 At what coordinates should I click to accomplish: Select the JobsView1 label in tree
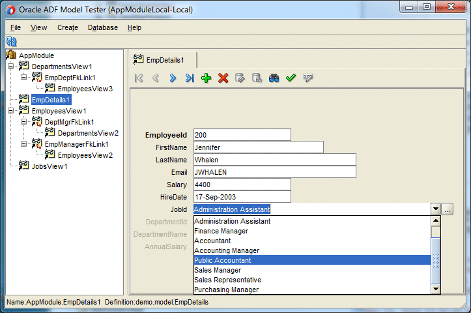[50, 166]
